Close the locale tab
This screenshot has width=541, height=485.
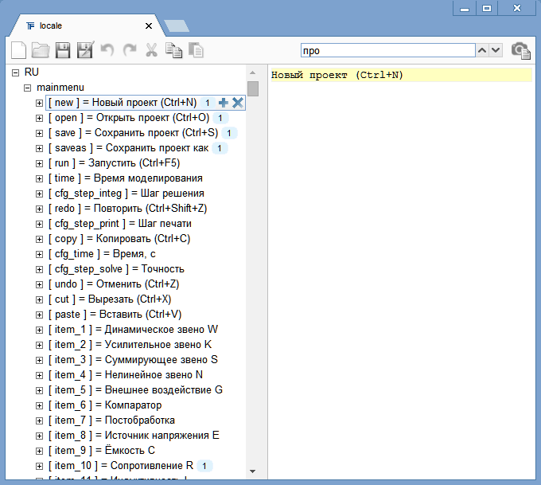(x=148, y=25)
